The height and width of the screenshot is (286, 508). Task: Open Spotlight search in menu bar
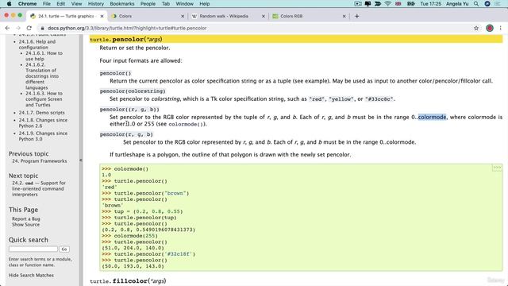476,4
